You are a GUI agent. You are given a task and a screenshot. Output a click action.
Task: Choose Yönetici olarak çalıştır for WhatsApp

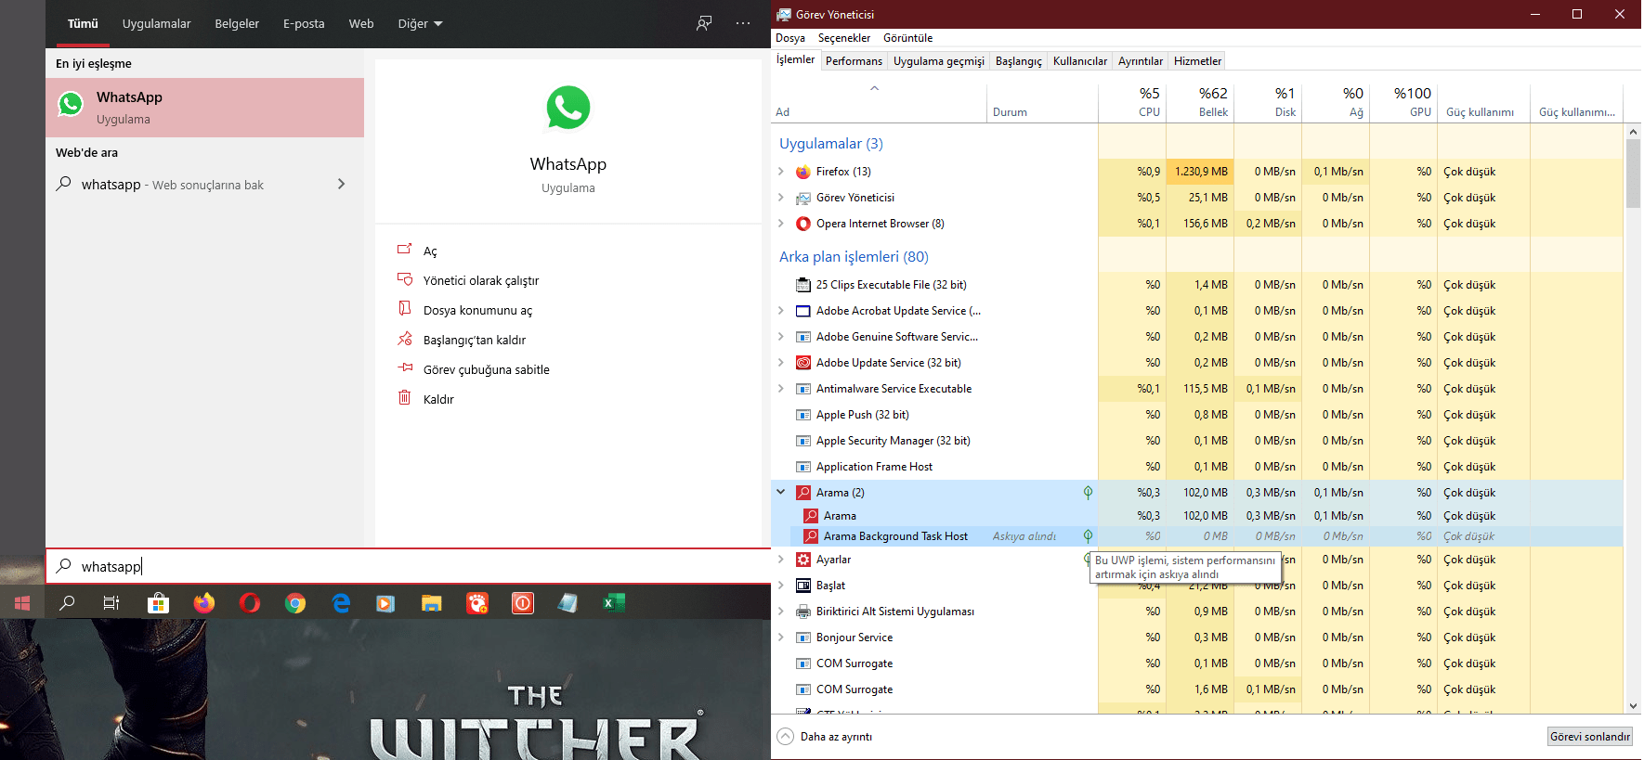481,280
